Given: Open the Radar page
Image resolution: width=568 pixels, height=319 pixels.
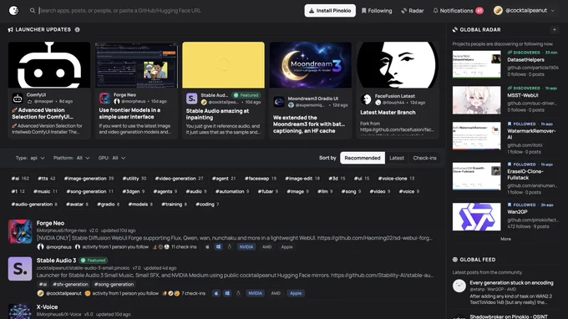Looking at the screenshot, I should pos(413,11).
